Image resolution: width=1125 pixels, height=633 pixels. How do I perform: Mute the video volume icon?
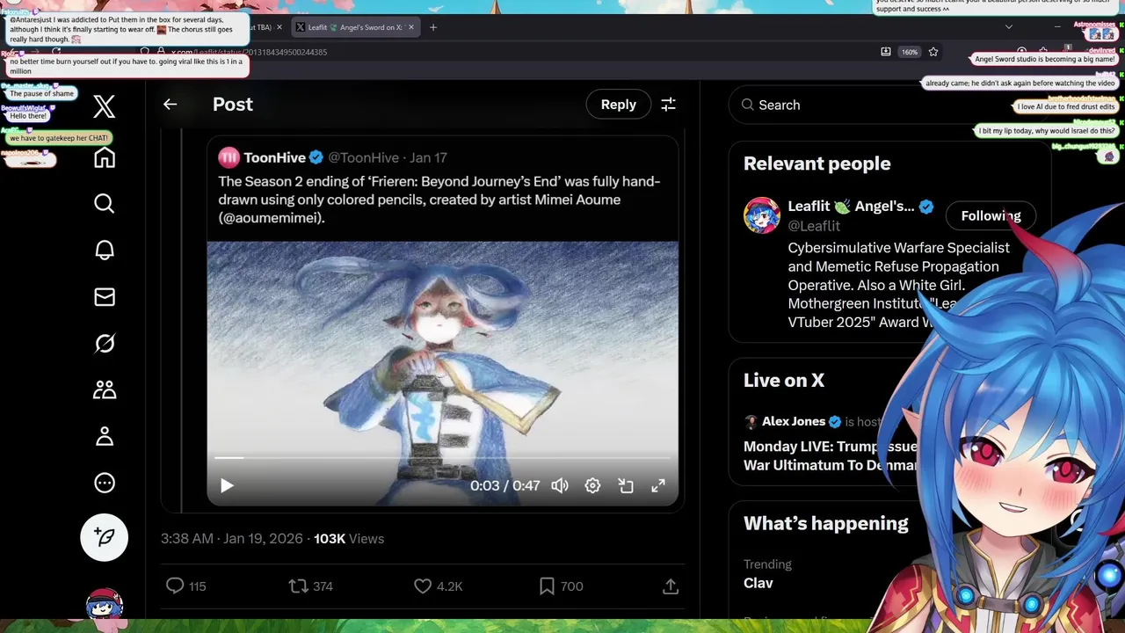(x=560, y=485)
